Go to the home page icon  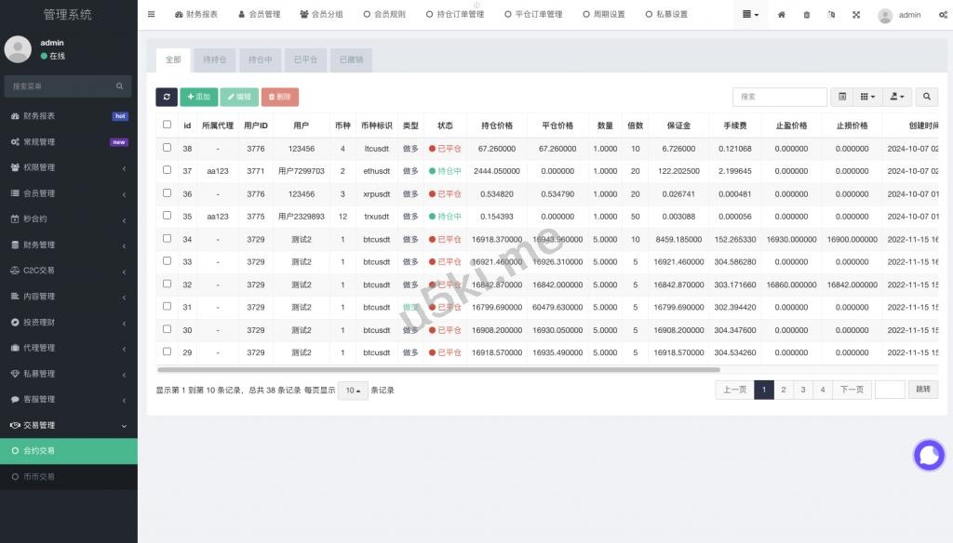click(x=781, y=15)
